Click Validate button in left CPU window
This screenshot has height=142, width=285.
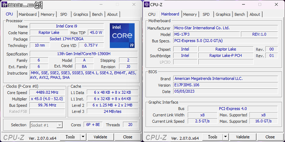pyautogui.click(x=100, y=137)
